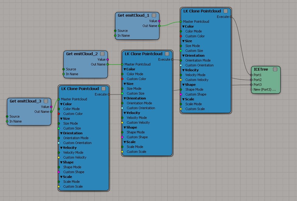Click the Source port on Get emitCloud_2
This screenshot has width=297, height=201.
63,69
